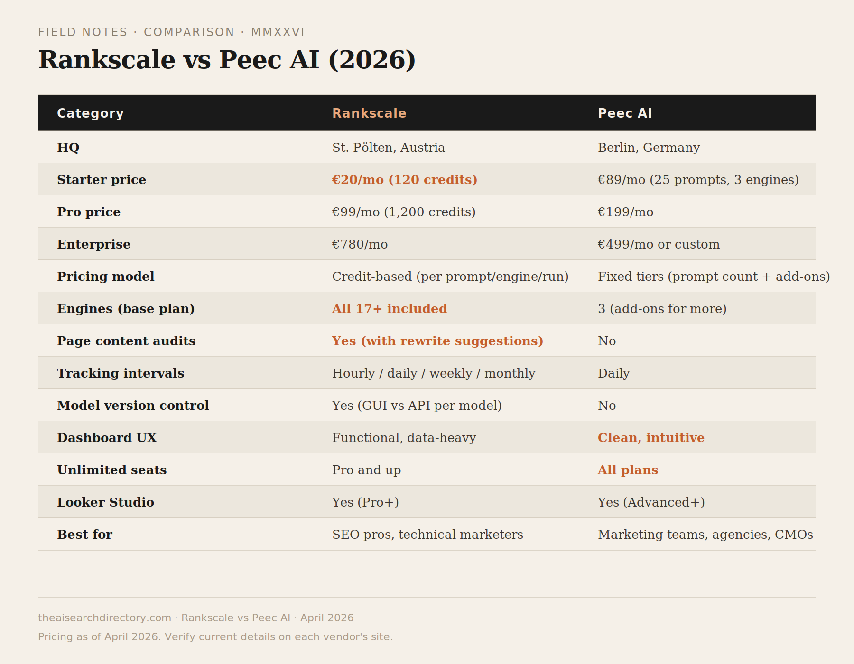Click the 'All 17+ included' engines cell
Screen dimensions: 854x664
coord(389,309)
